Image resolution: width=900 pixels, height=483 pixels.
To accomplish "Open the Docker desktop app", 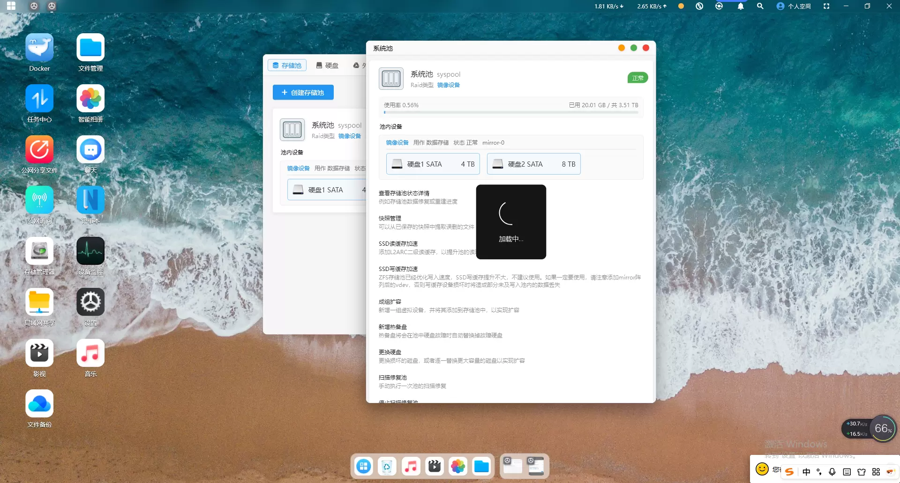I will (x=39, y=48).
